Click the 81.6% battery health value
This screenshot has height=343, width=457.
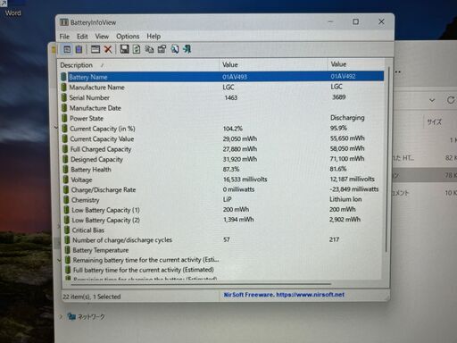coord(338,169)
